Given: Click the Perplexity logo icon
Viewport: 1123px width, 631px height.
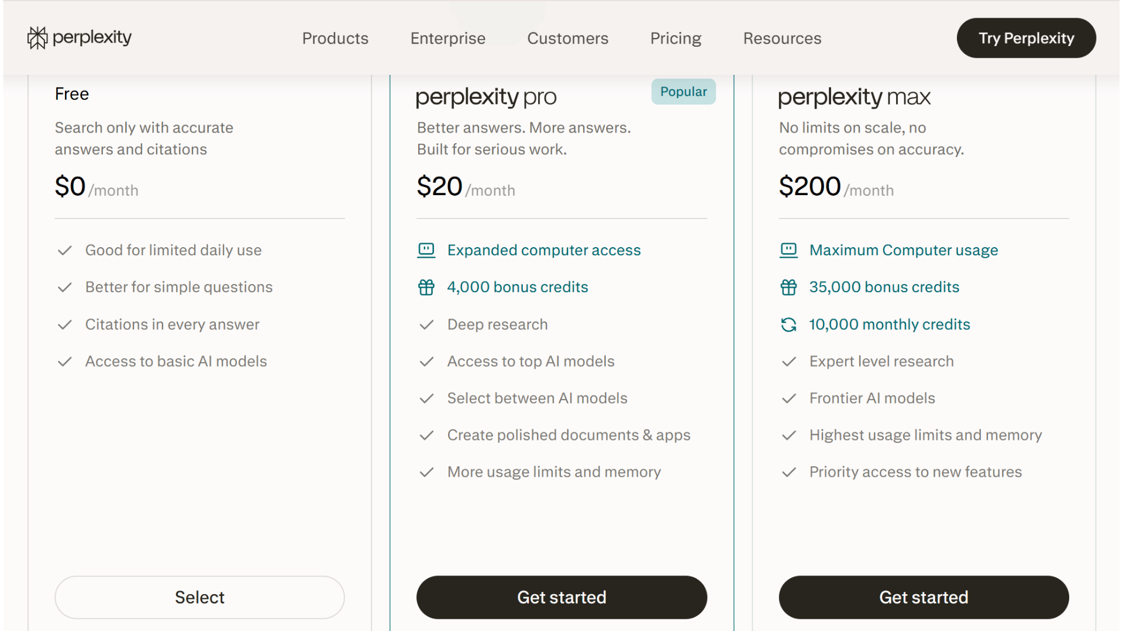Looking at the screenshot, I should [37, 38].
